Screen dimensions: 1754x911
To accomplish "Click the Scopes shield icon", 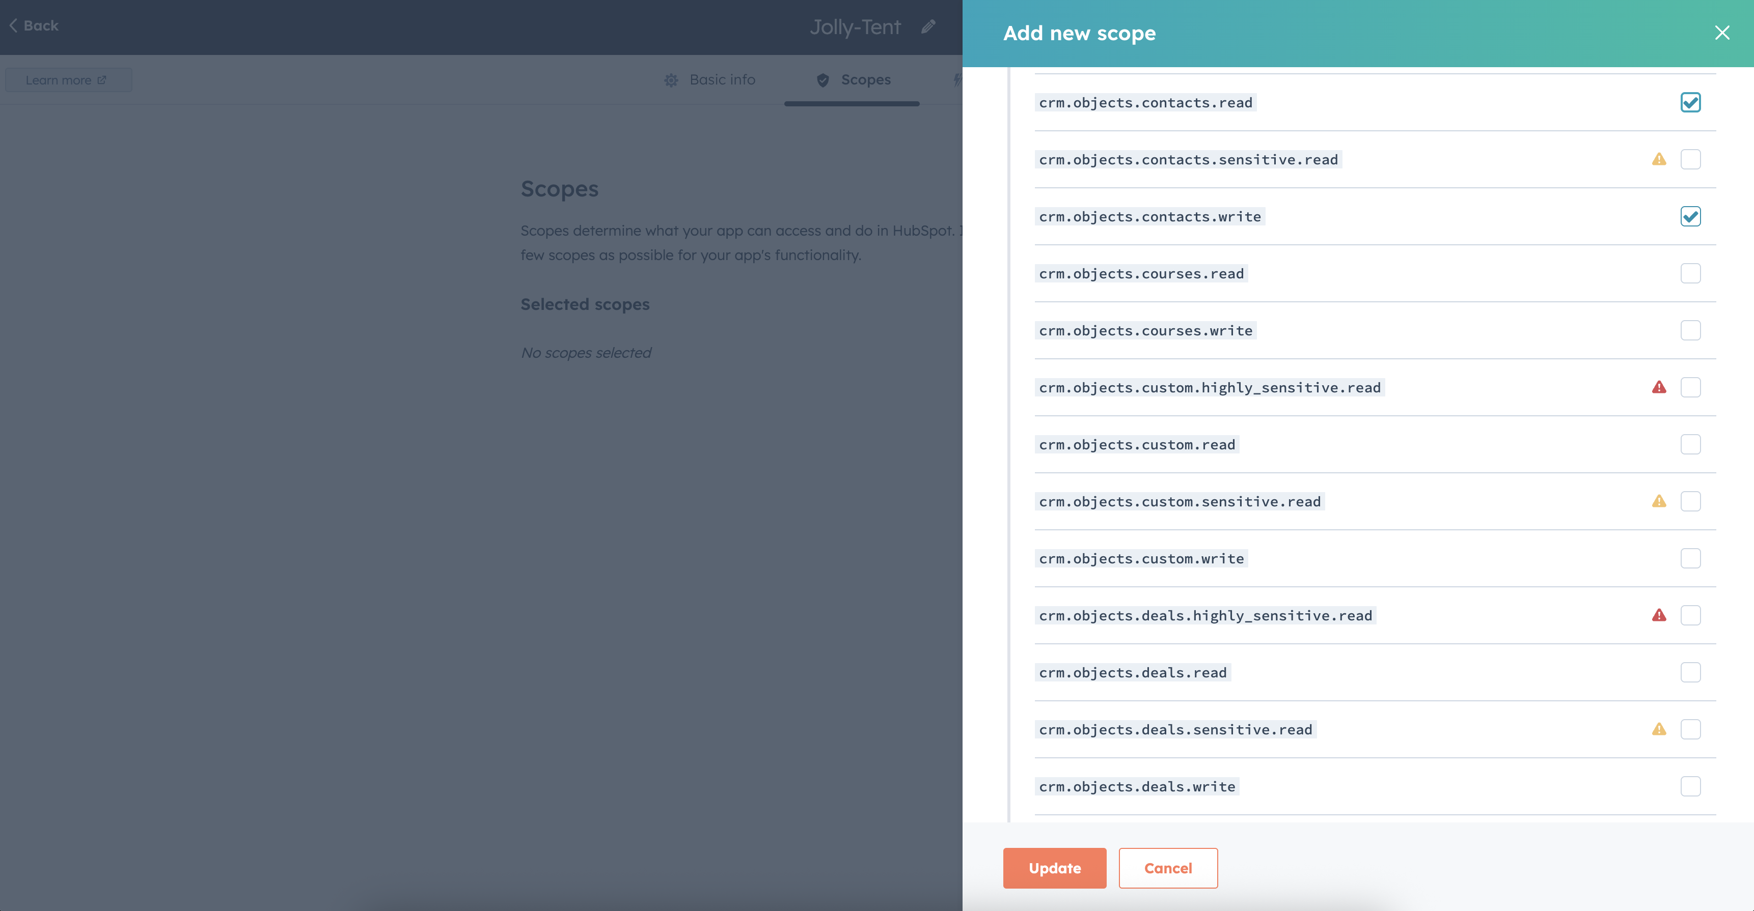I will [823, 80].
